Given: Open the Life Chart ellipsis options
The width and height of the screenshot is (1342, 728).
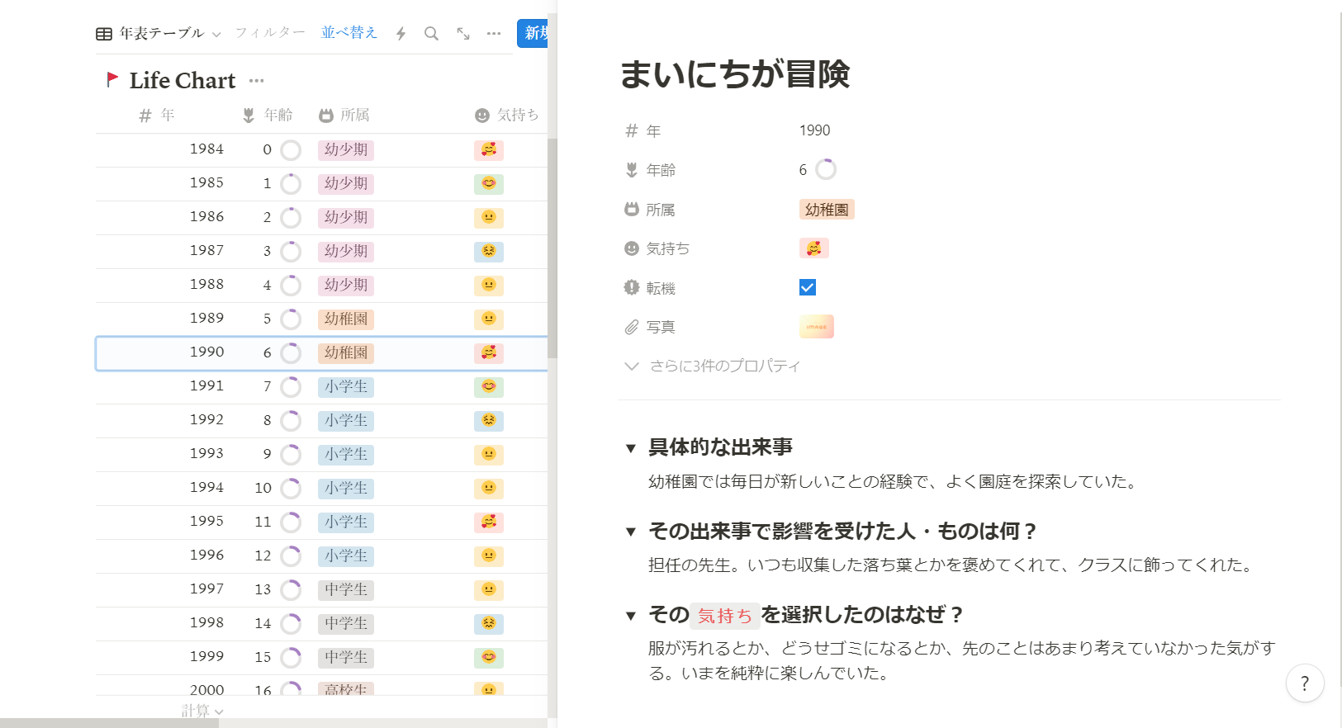Looking at the screenshot, I should click(x=256, y=81).
